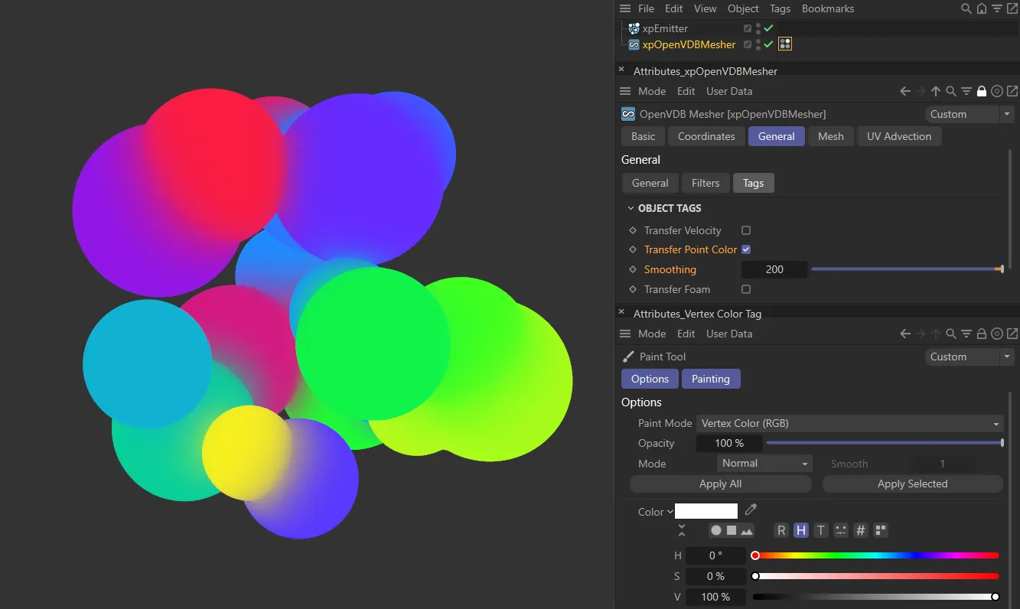Open the attribute manager search
The image size is (1020, 609).
pos(950,91)
